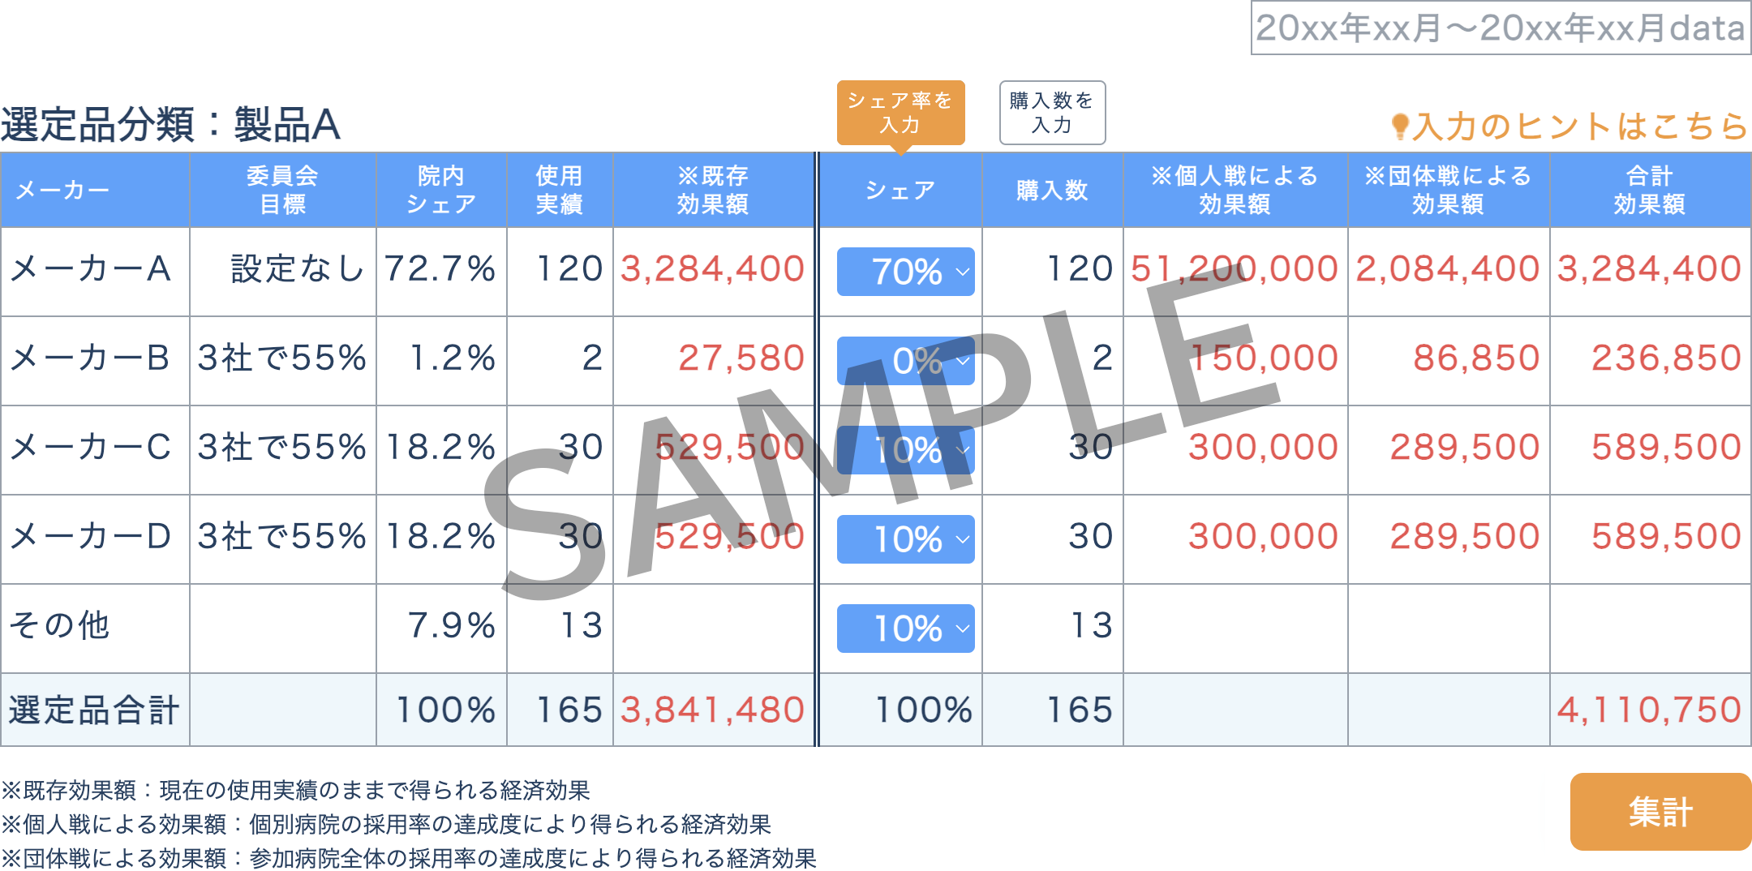
Task: Click the 購入数 column header
Action: click(x=1052, y=190)
